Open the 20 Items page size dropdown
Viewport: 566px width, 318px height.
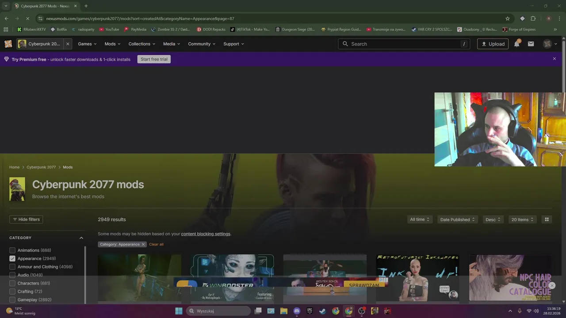[x=522, y=220]
